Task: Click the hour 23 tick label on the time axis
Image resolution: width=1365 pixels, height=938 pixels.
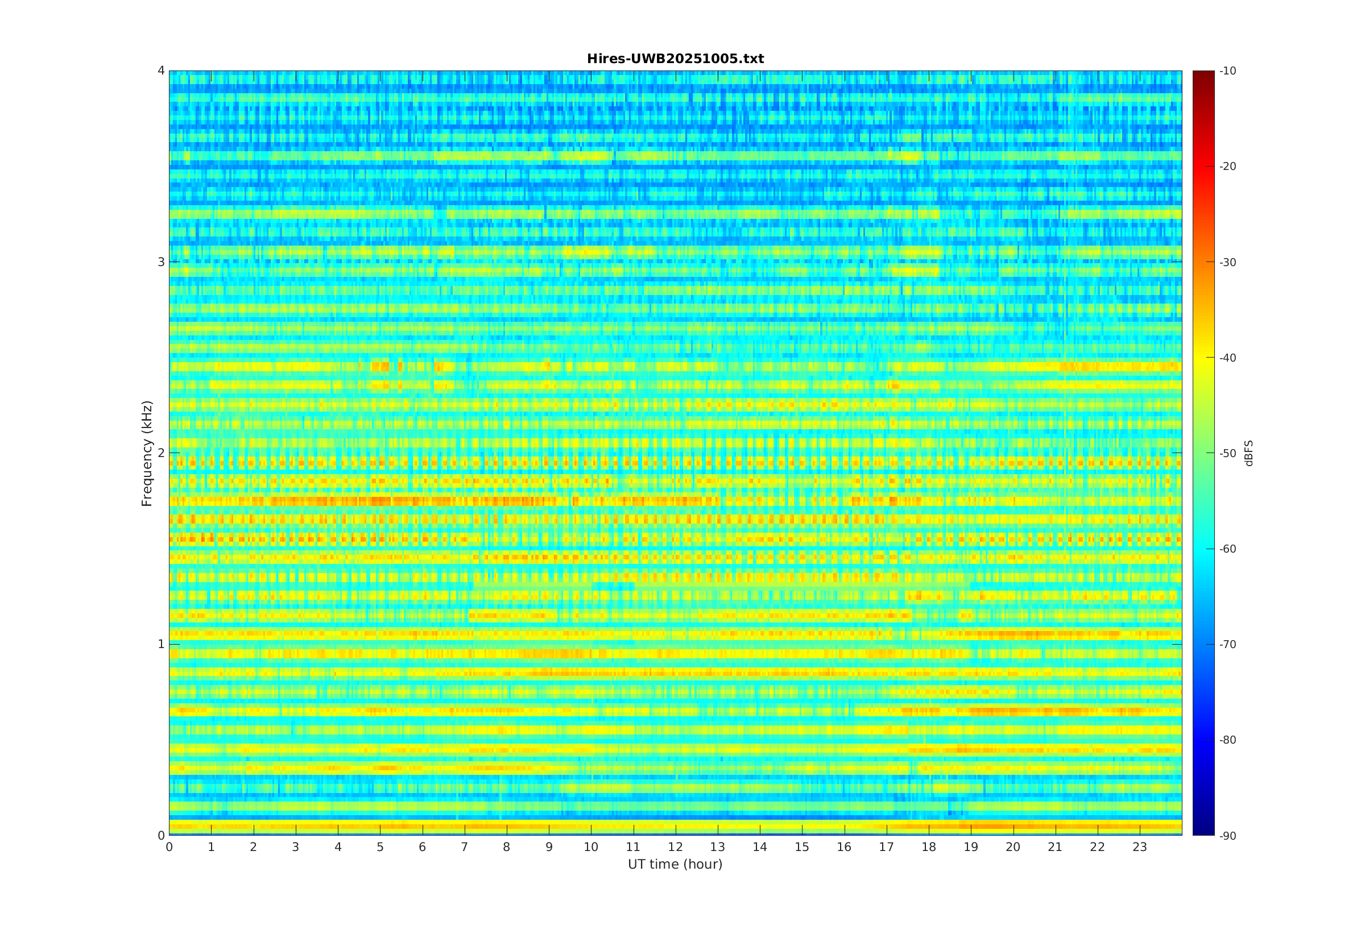Action: pos(1139,847)
